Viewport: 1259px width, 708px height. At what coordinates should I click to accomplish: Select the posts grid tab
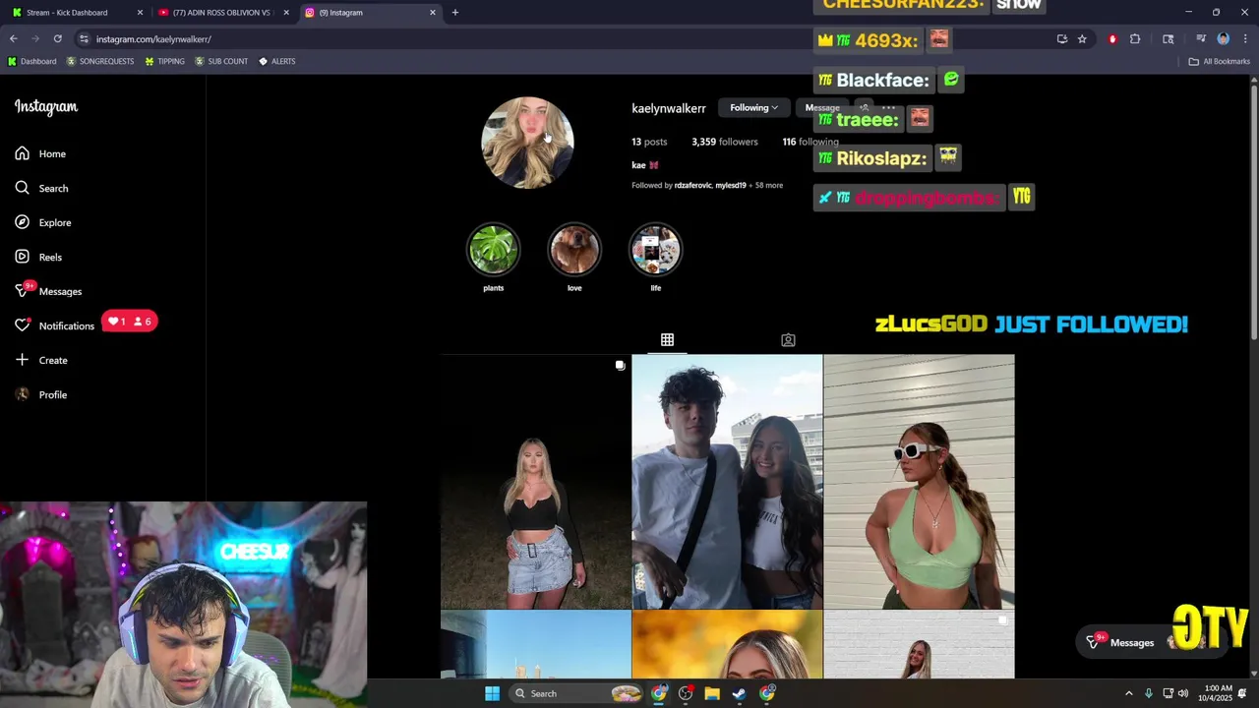667,339
